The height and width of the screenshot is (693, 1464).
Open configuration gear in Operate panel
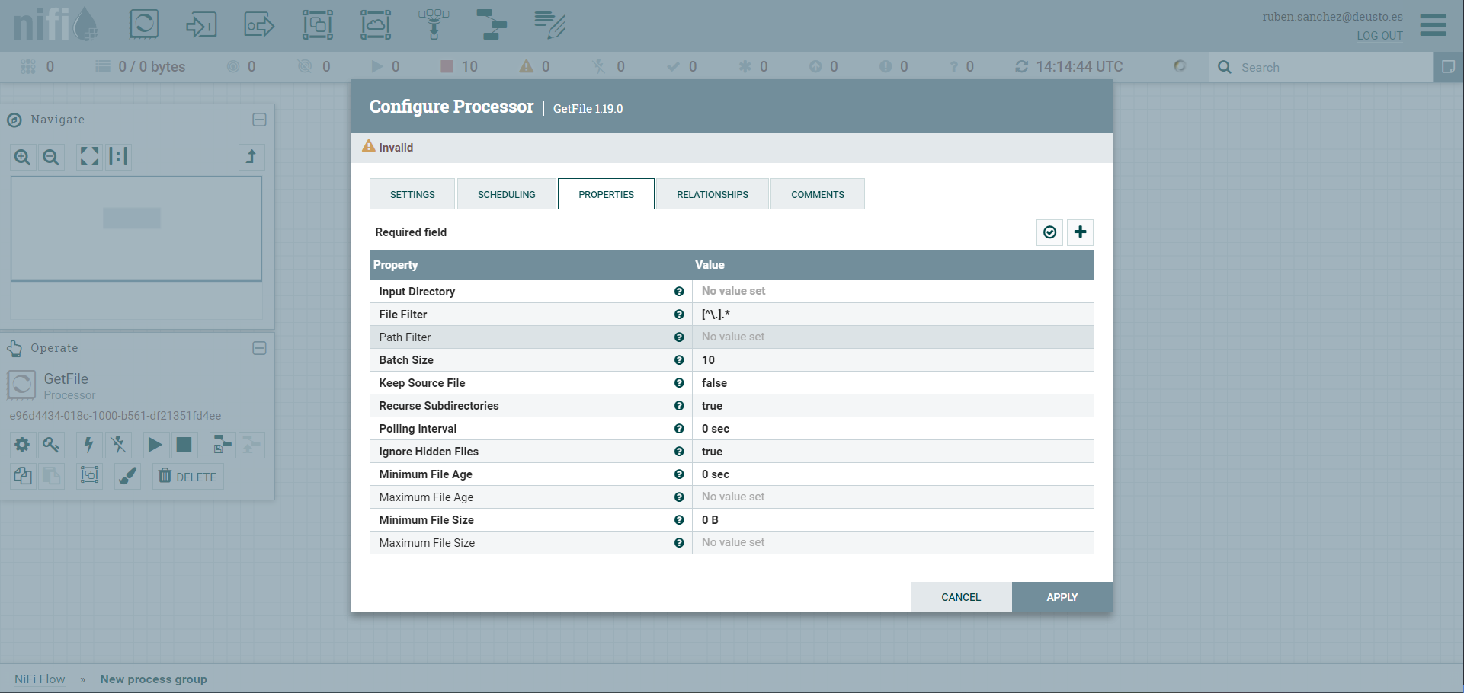23,445
